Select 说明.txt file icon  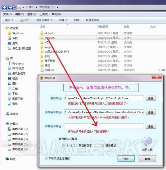pos(42,70)
